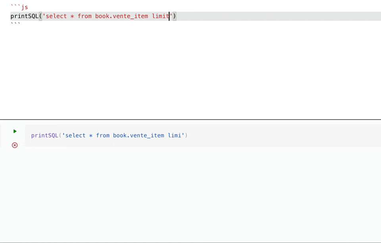The height and width of the screenshot is (243, 381).
Task: Click 'limi' in the lower preview cell
Action: pyautogui.click(x=175, y=136)
